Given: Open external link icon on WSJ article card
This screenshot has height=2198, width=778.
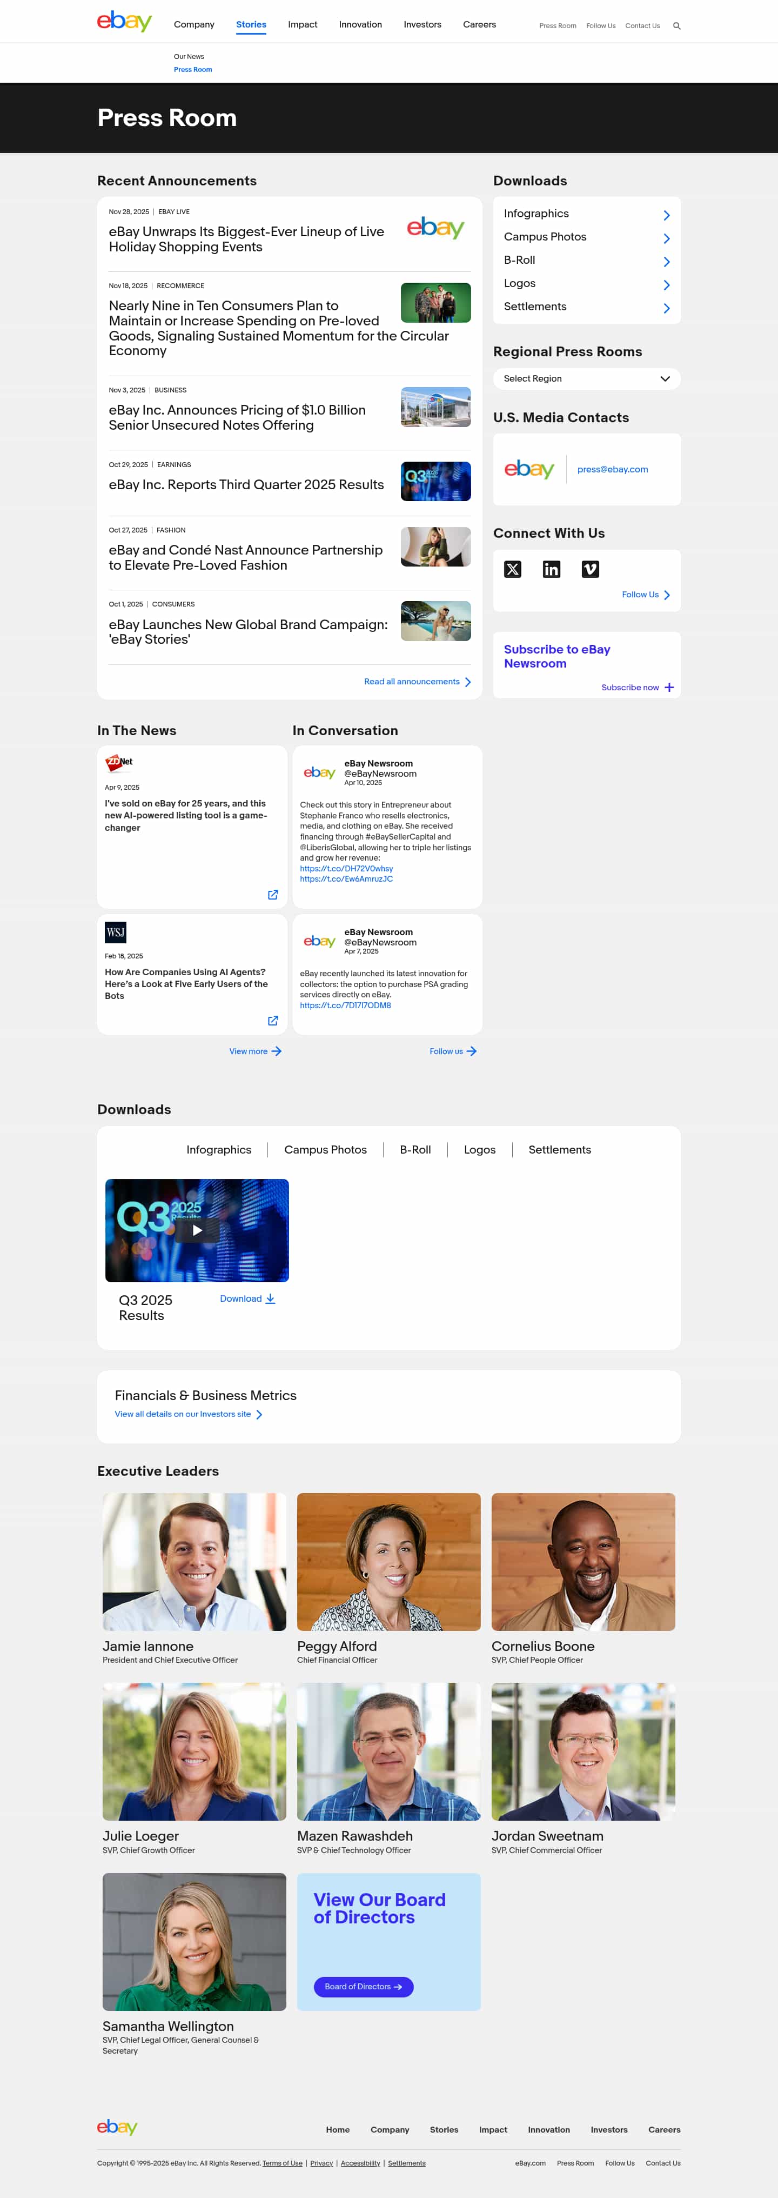Looking at the screenshot, I should click(273, 1021).
